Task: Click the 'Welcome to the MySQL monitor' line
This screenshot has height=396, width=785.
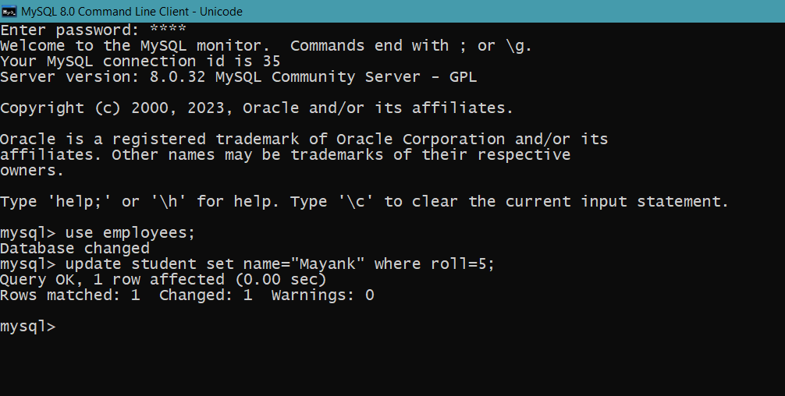Action: (x=266, y=46)
